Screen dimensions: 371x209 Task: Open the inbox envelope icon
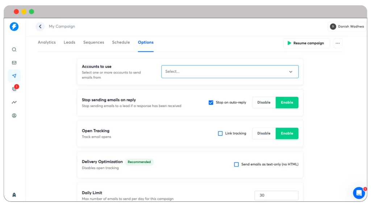[14, 63]
